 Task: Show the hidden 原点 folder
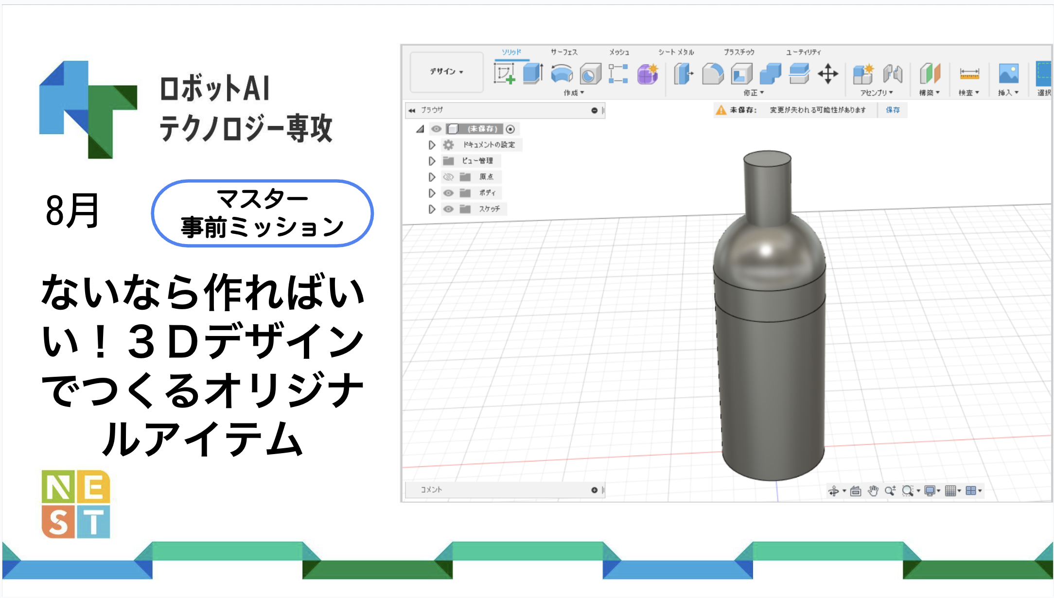[449, 177]
